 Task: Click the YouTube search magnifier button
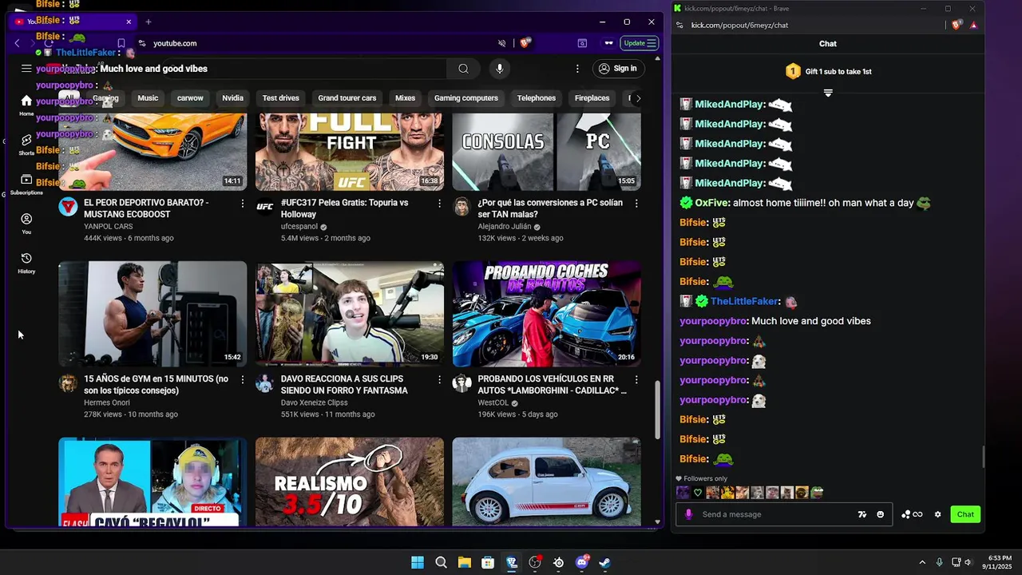point(463,69)
